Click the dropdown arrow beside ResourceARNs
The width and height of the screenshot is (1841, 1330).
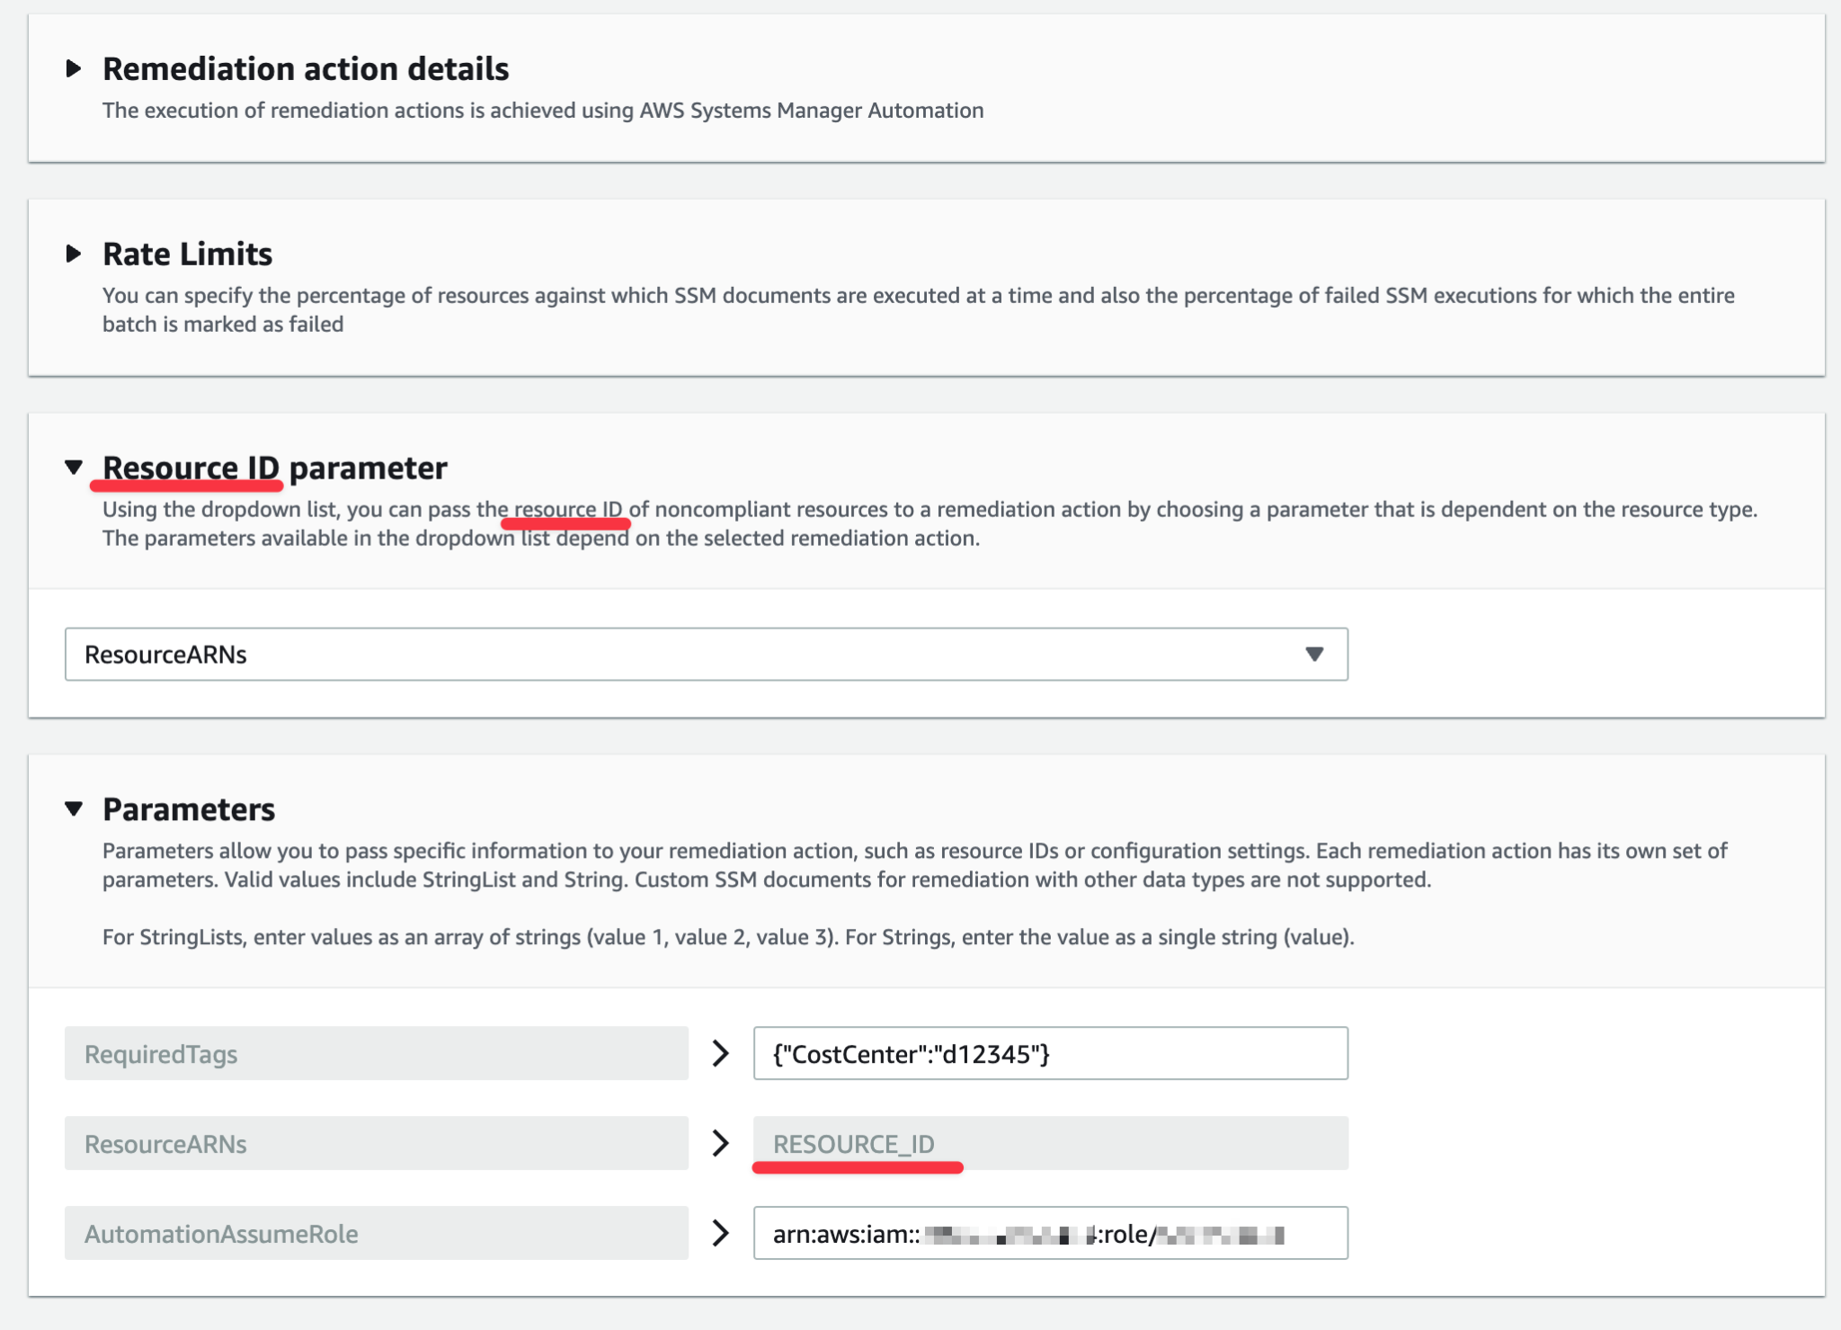pyautogui.click(x=1314, y=654)
